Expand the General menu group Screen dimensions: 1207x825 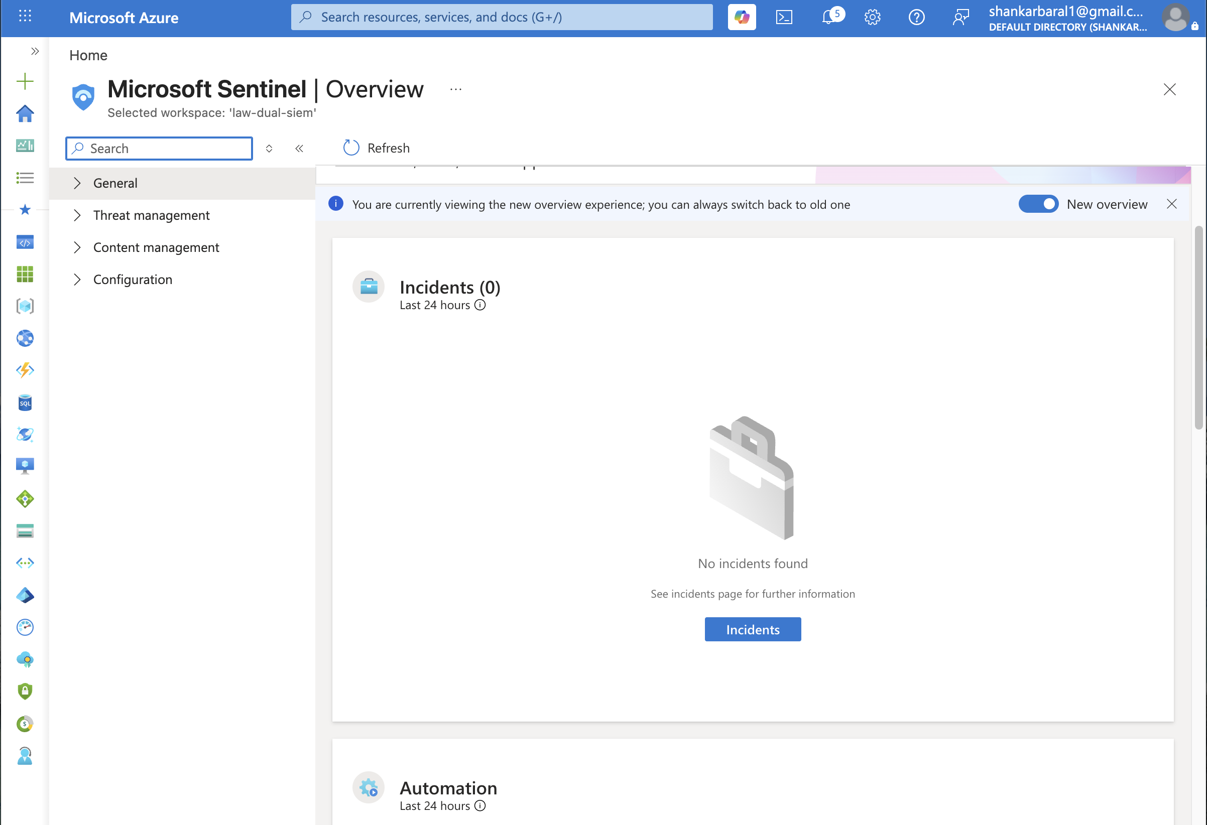click(182, 183)
